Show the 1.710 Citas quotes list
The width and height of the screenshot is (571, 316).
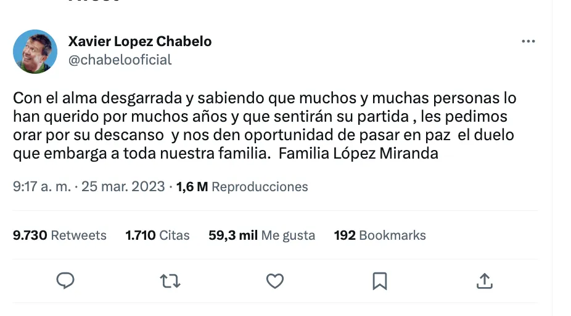point(157,235)
